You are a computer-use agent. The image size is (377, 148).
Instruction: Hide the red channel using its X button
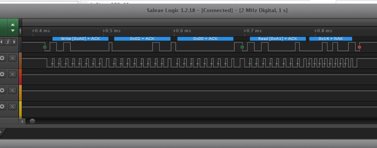coord(12,74)
